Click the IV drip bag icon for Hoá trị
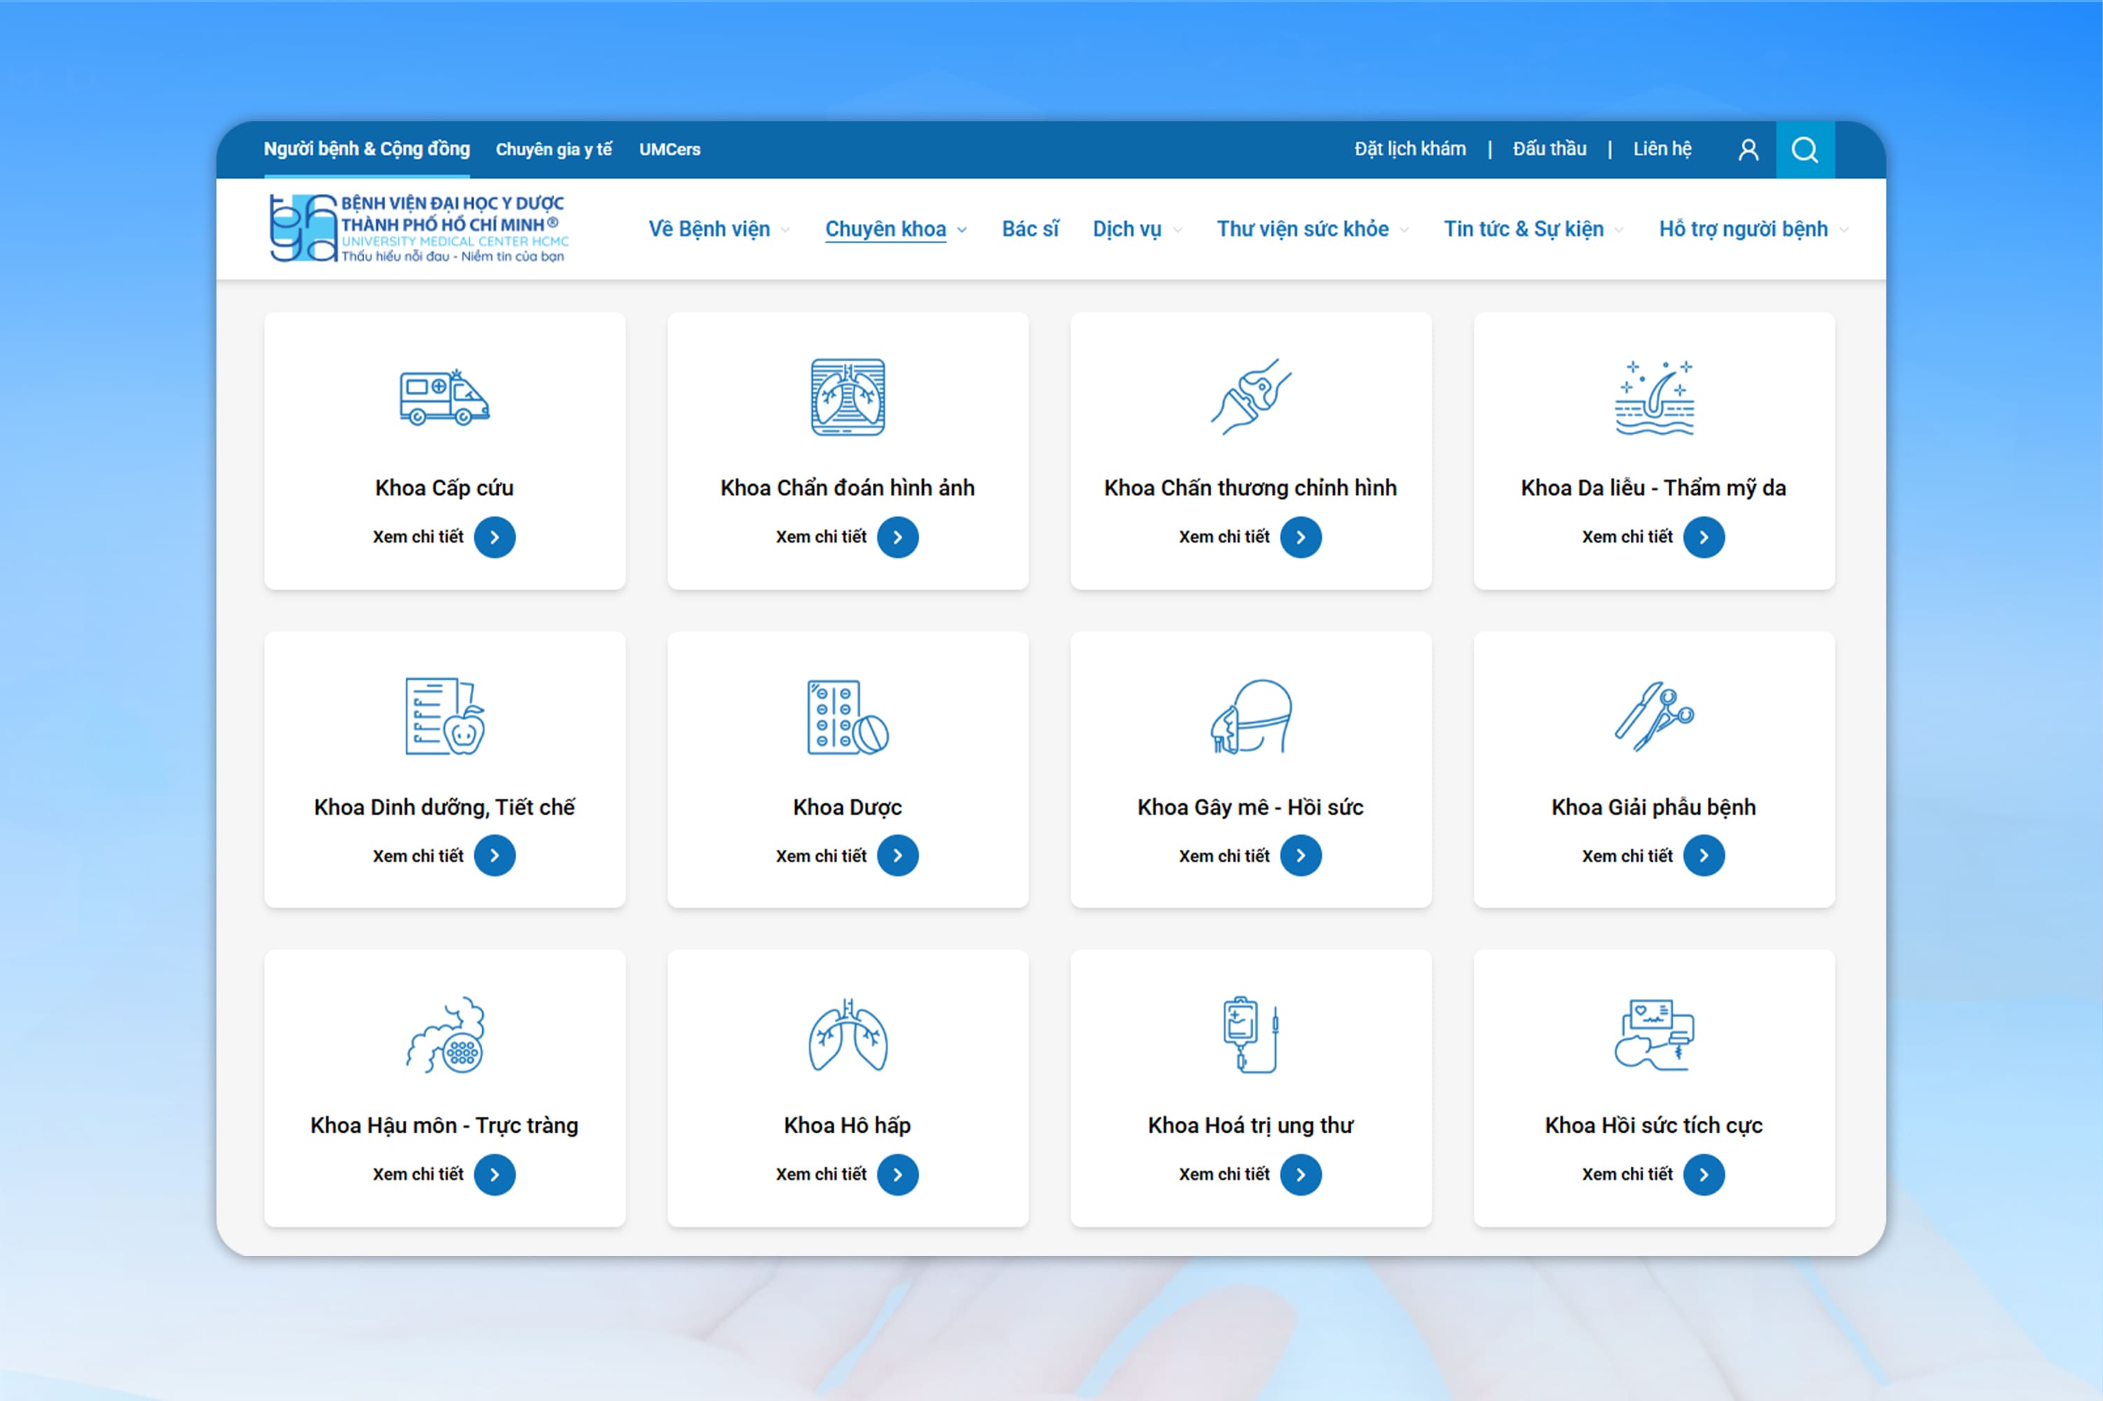This screenshot has height=1401, width=2103. click(x=1250, y=1035)
